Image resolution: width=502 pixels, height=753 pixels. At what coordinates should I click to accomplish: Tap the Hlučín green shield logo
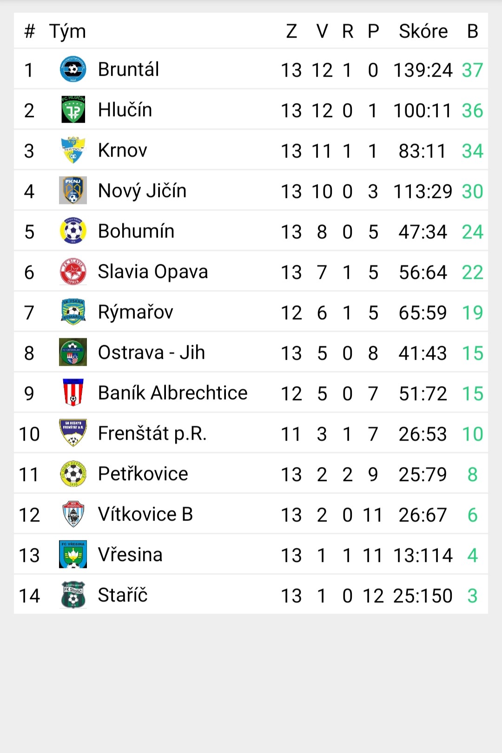pos(73,110)
